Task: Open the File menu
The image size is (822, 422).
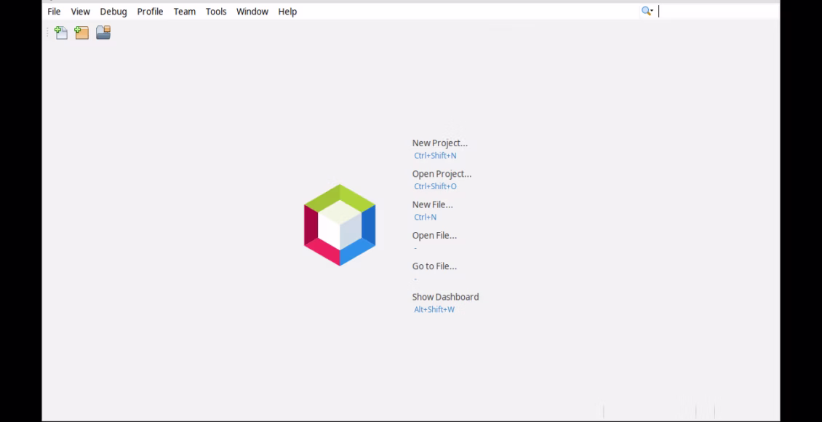Action: 53,11
